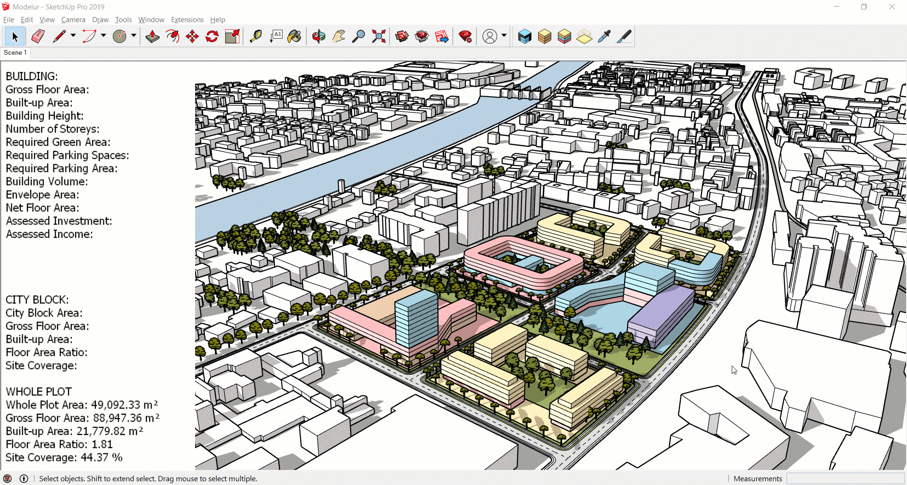The image size is (907, 485).
Task: Activate the Orbit camera tool
Action: point(319,36)
